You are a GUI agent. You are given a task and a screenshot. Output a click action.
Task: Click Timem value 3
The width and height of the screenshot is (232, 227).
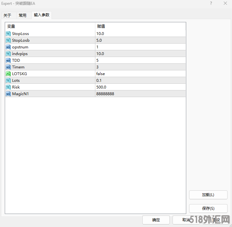click(140, 67)
